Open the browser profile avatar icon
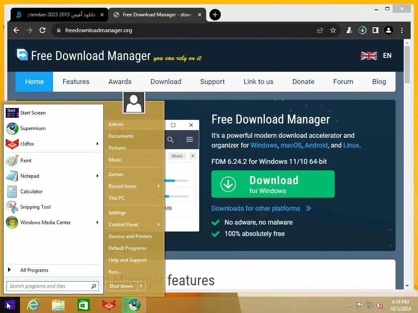This screenshot has width=418, height=313. tap(389, 30)
